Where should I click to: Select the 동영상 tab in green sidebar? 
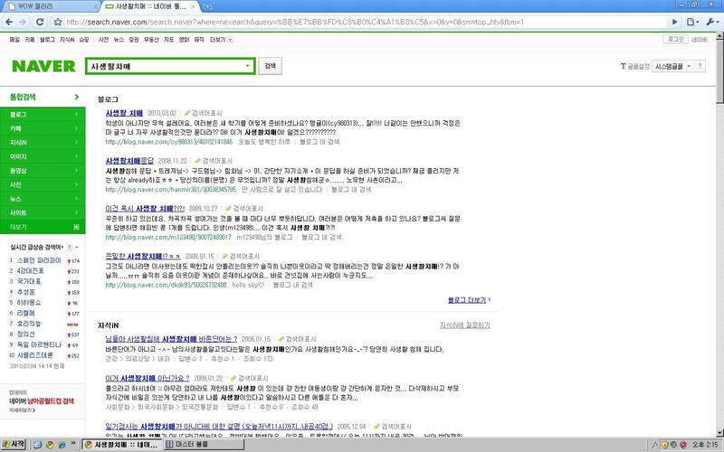(x=43, y=171)
